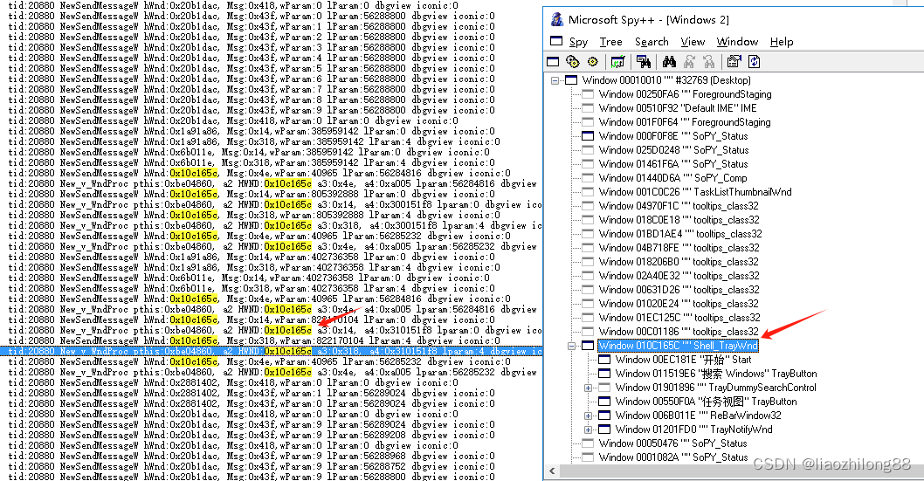Select Window 00050476 SoPY_Status entry

tap(673, 443)
